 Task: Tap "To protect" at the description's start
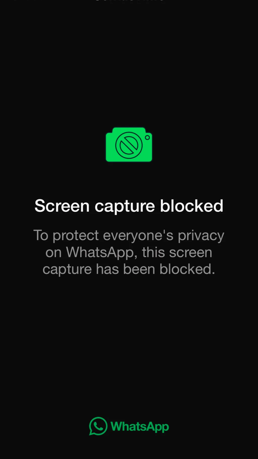click(x=66, y=236)
